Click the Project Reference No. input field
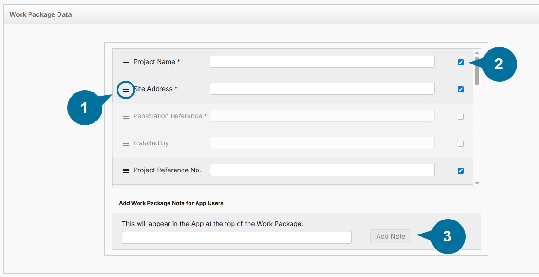This screenshot has width=539, height=277. (x=322, y=170)
